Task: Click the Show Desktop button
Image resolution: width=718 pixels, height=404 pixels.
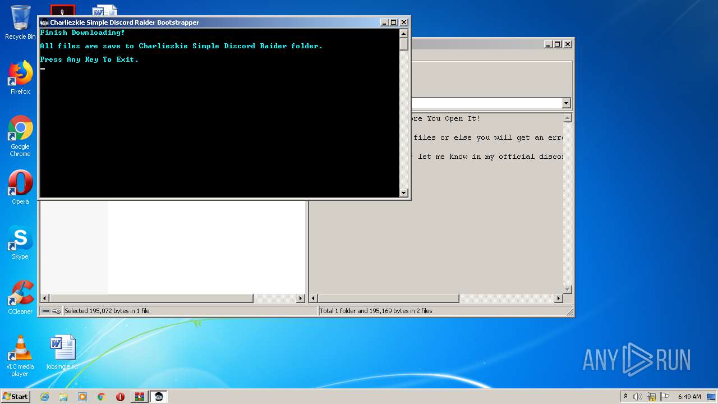Action: click(x=712, y=397)
